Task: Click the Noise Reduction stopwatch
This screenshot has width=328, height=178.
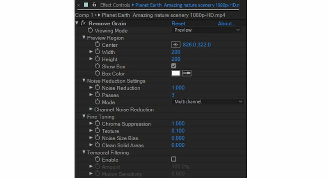Action: pos(97,87)
